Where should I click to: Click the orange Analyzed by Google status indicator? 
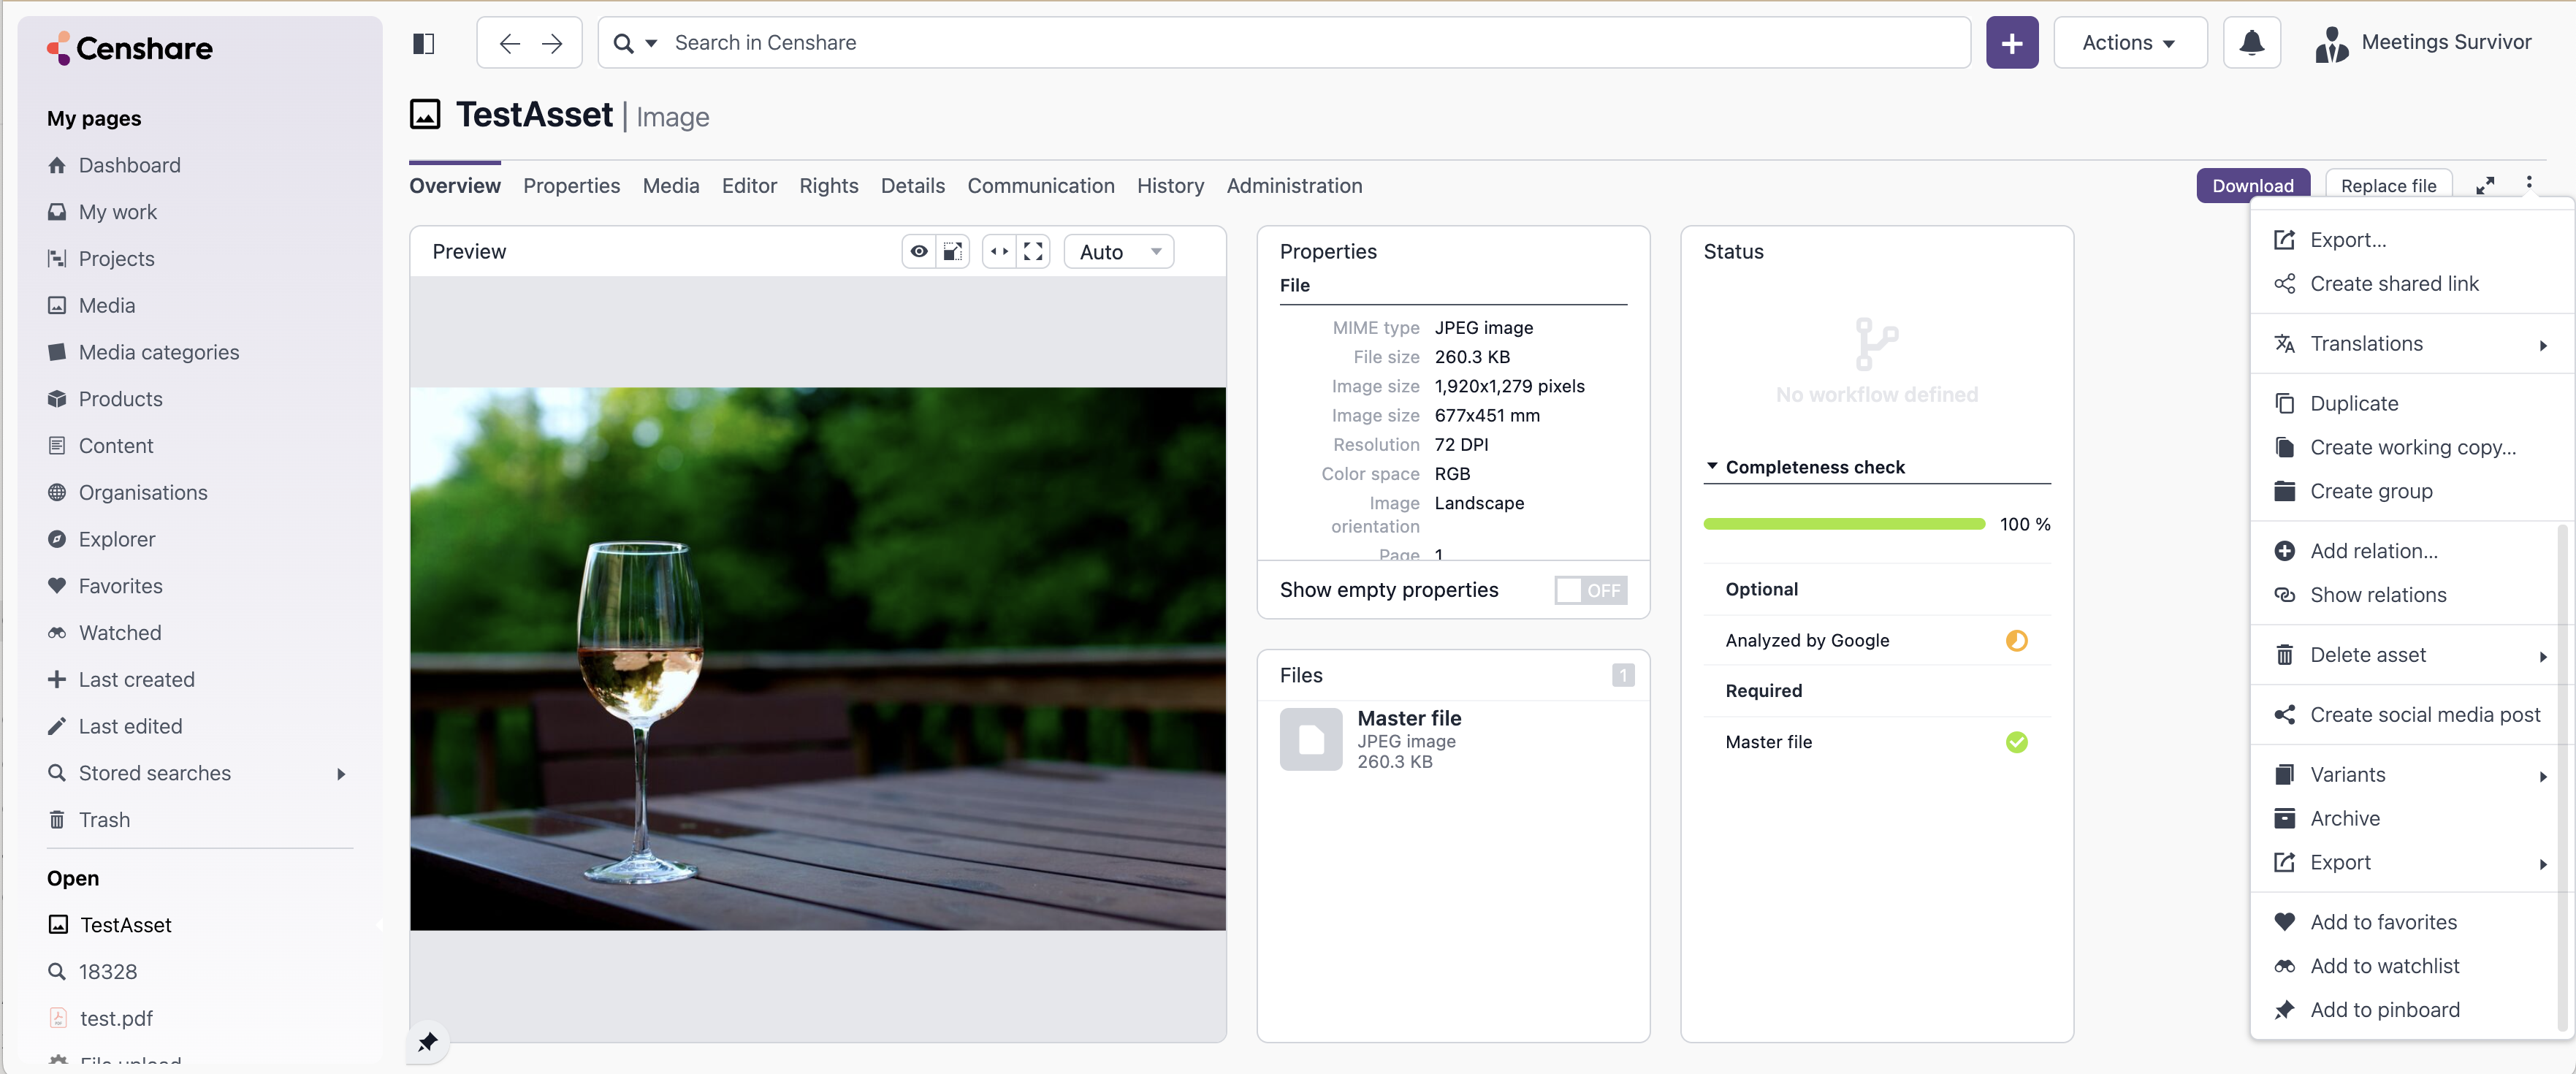tap(2016, 641)
